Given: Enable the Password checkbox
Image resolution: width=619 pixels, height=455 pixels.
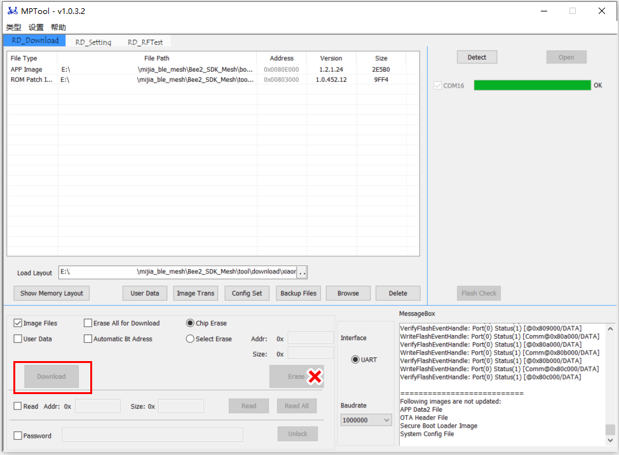Looking at the screenshot, I should pyautogui.click(x=18, y=436).
